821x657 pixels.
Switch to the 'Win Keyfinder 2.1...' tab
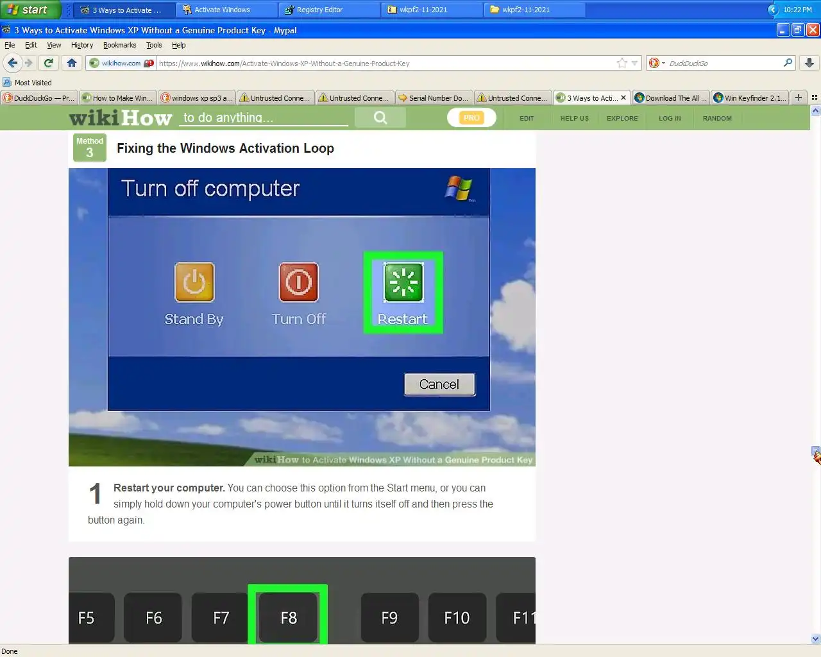750,98
